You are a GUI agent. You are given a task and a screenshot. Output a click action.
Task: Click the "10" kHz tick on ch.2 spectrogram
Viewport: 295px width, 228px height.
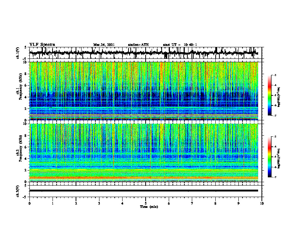[x=26, y=124]
